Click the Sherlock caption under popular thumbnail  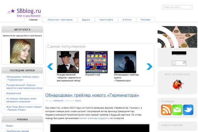(x=69, y=78)
